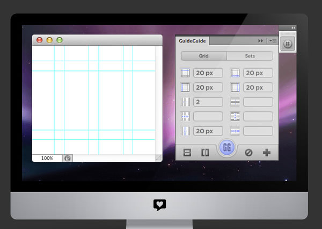Screen dimensions: 322x229
Task: Click the columns count field showing 2
Action: point(208,102)
